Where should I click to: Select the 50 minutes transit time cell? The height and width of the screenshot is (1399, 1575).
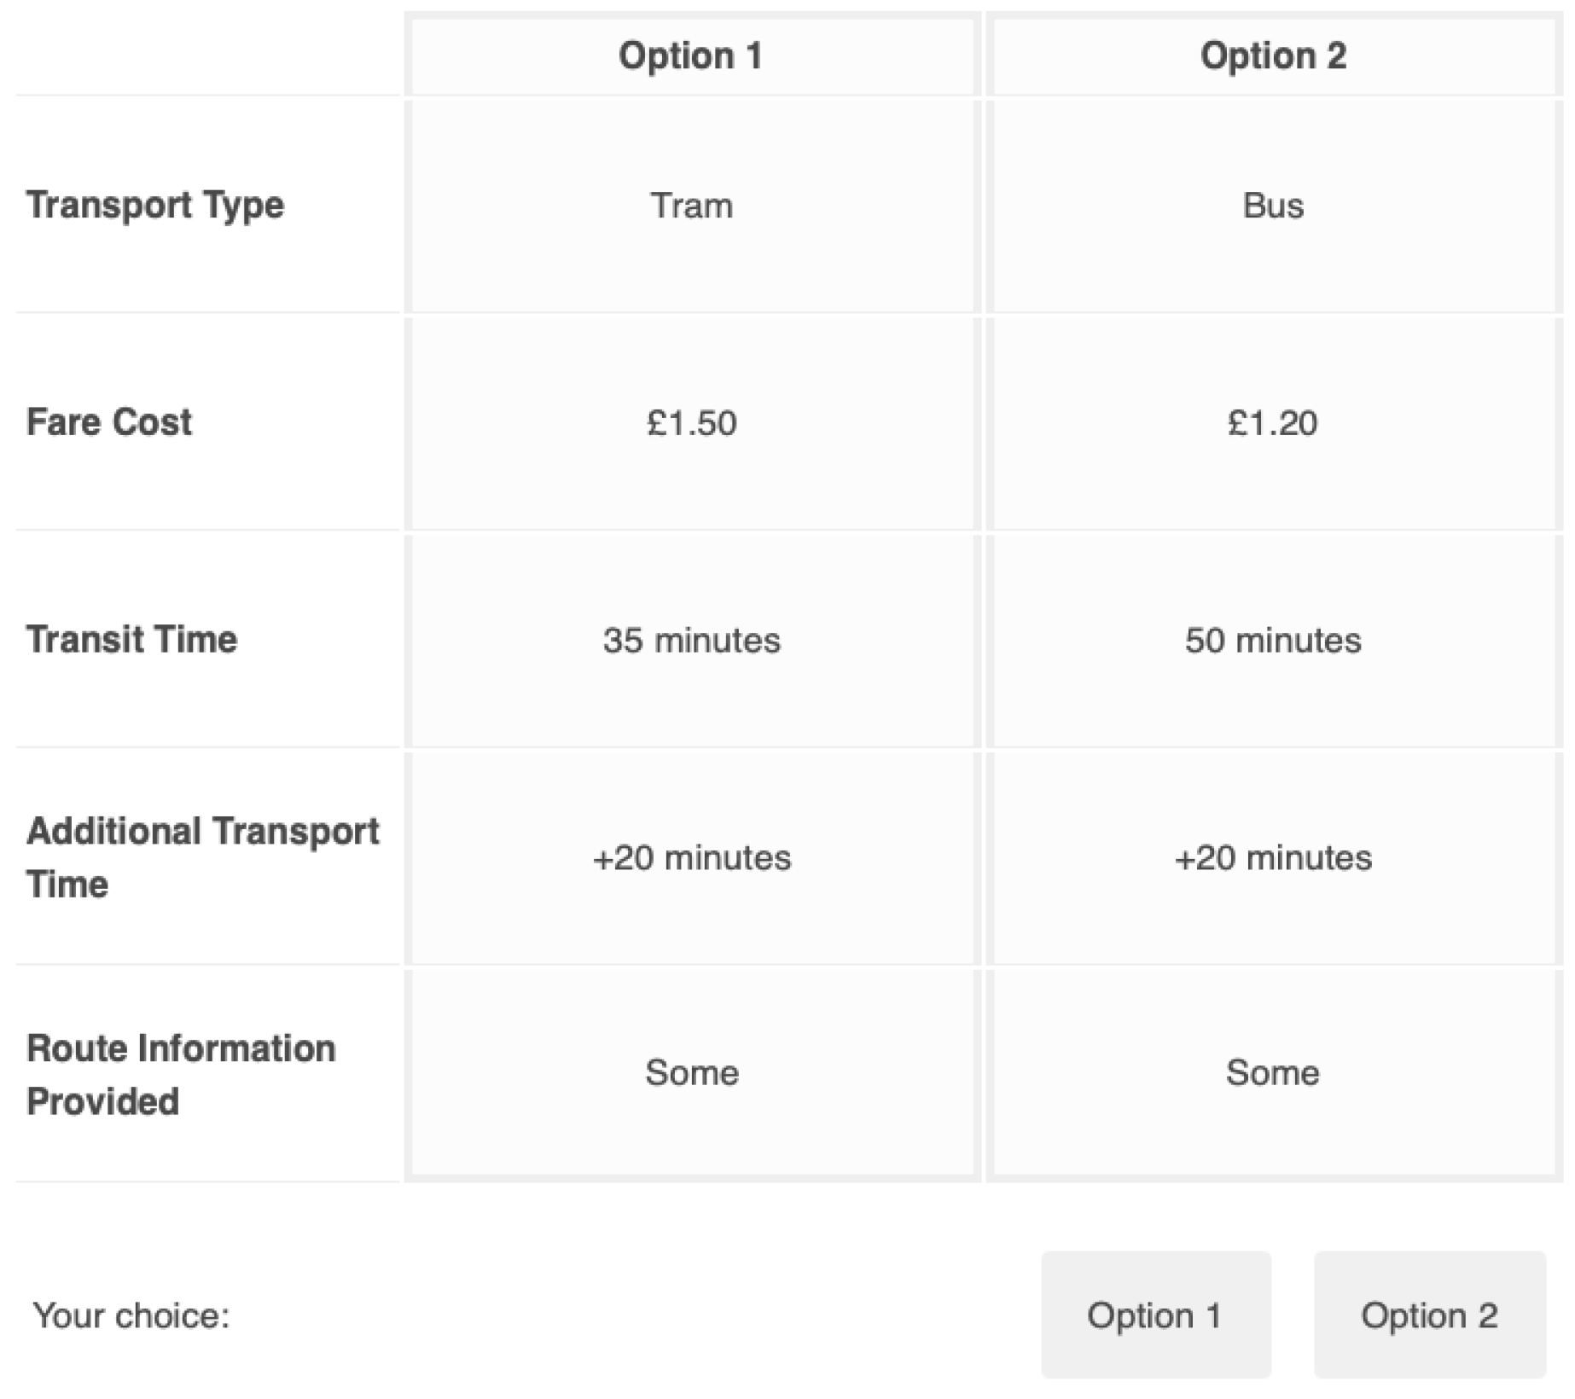coord(1273,641)
